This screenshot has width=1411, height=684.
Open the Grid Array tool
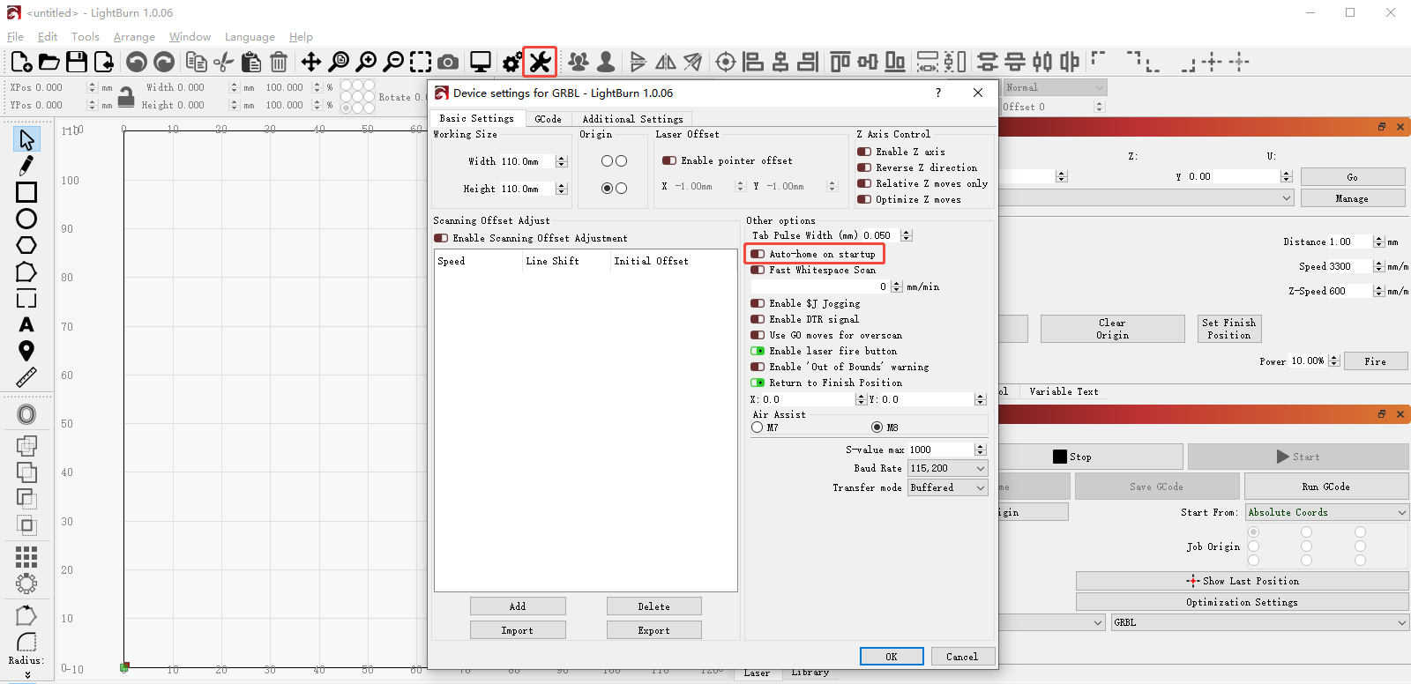[x=26, y=556]
